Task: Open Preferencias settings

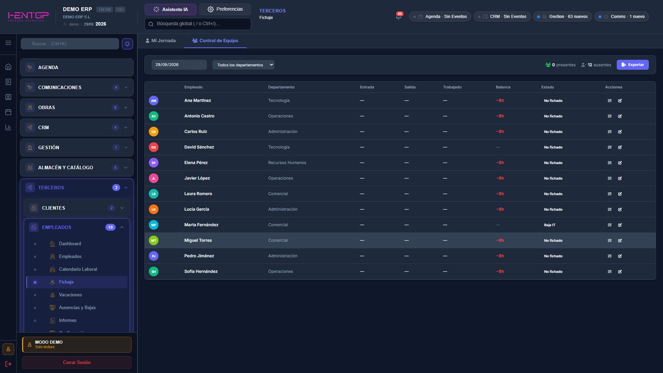Action: 225,9
